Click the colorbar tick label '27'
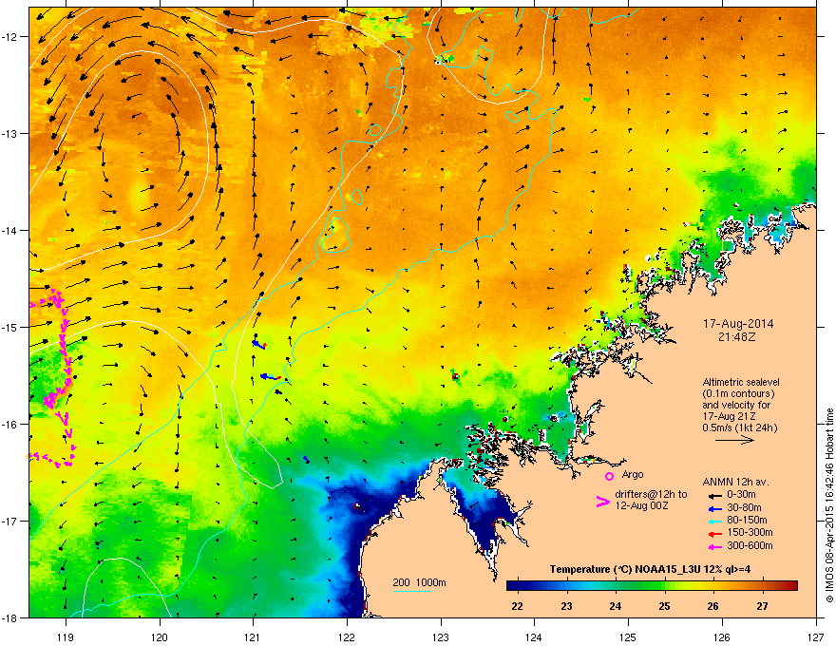The width and height of the screenshot is (836, 646). click(763, 606)
